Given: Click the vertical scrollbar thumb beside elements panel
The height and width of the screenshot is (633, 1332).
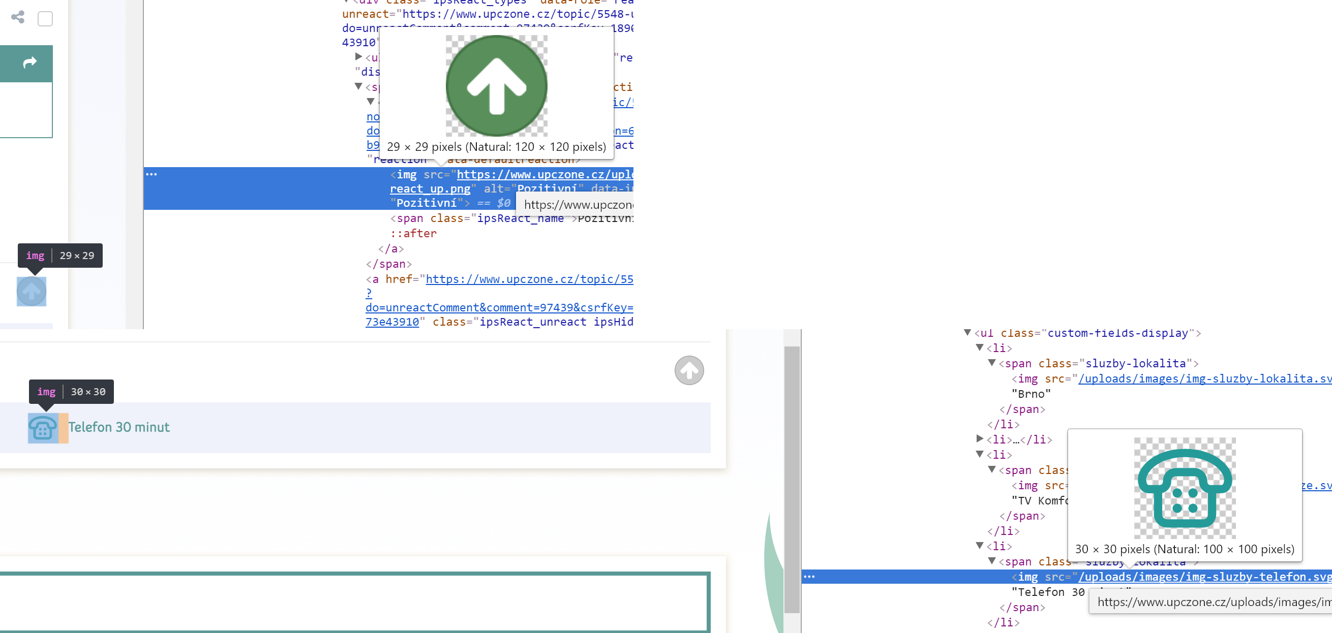Looking at the screenshot, I should [792, 480].
